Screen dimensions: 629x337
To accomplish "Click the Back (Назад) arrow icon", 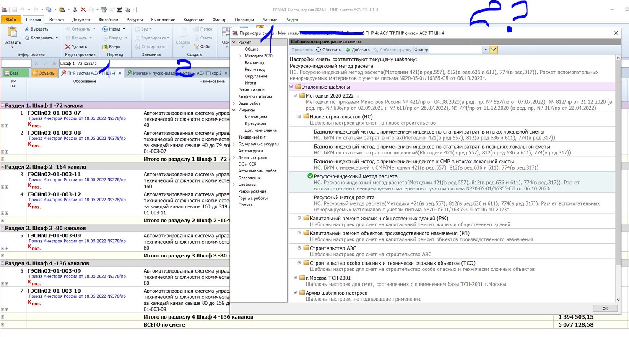I will [x=104, y=29].
